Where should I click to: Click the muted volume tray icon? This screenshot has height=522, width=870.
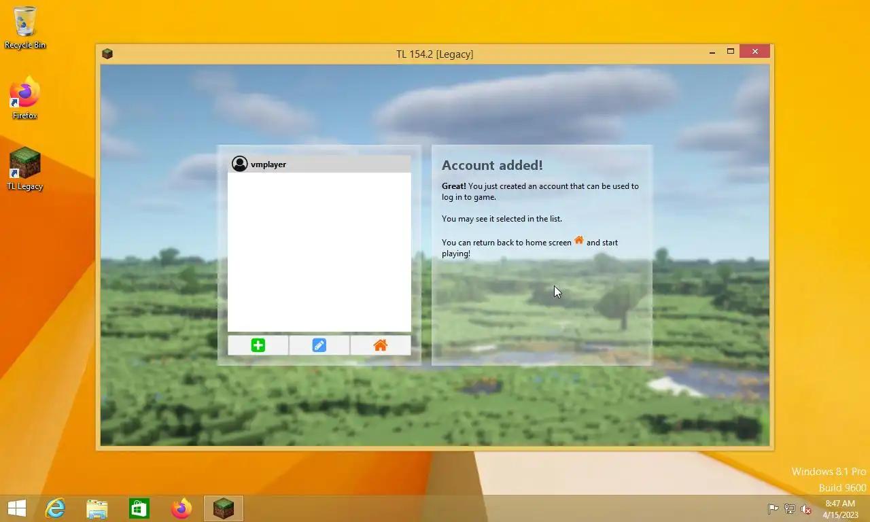coord(806,508)
